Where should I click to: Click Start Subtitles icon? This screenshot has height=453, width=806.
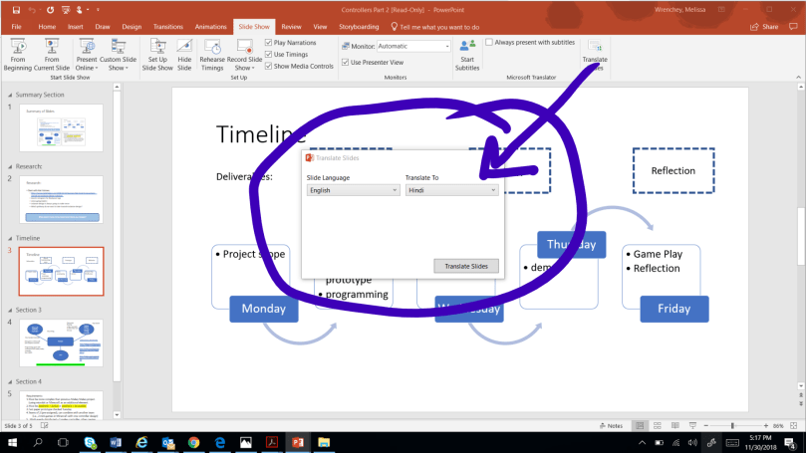(x=467, y=54)
